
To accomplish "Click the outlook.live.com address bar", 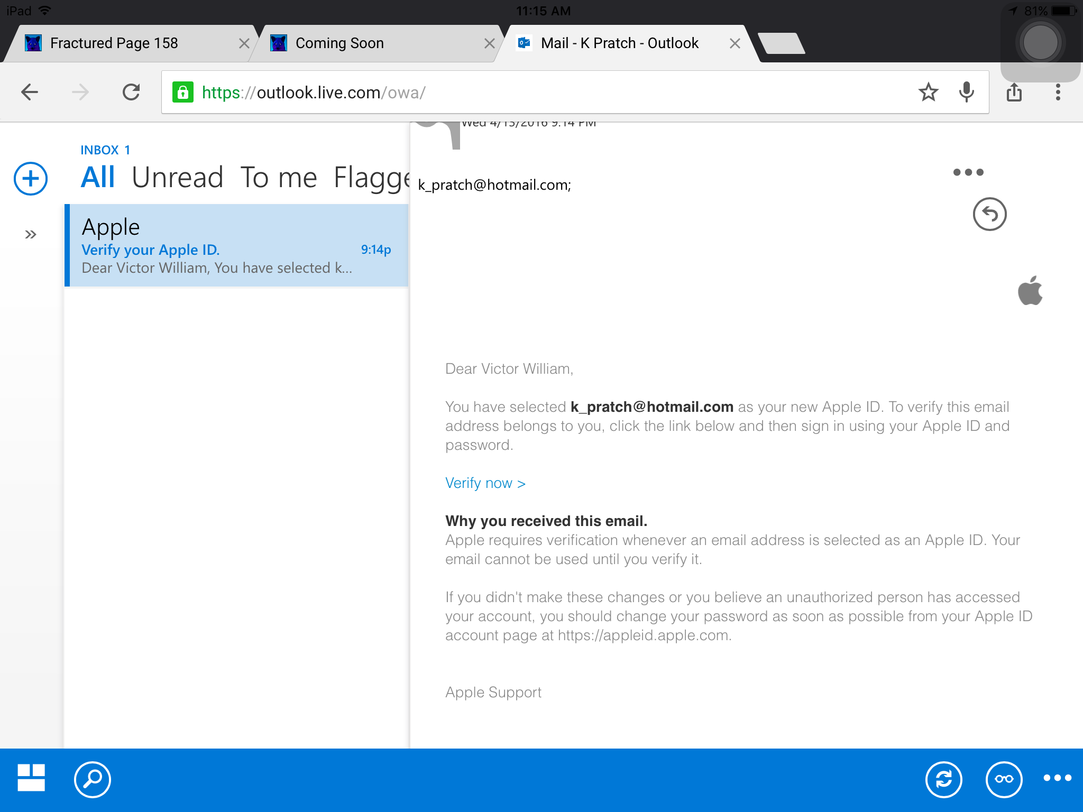I will point(529,93).
